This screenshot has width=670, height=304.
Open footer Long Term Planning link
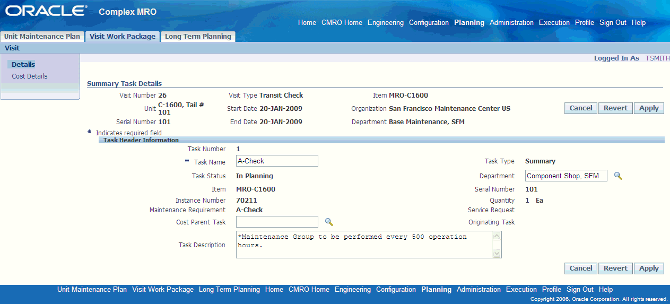pyautogui.click(x=229, y=290)
